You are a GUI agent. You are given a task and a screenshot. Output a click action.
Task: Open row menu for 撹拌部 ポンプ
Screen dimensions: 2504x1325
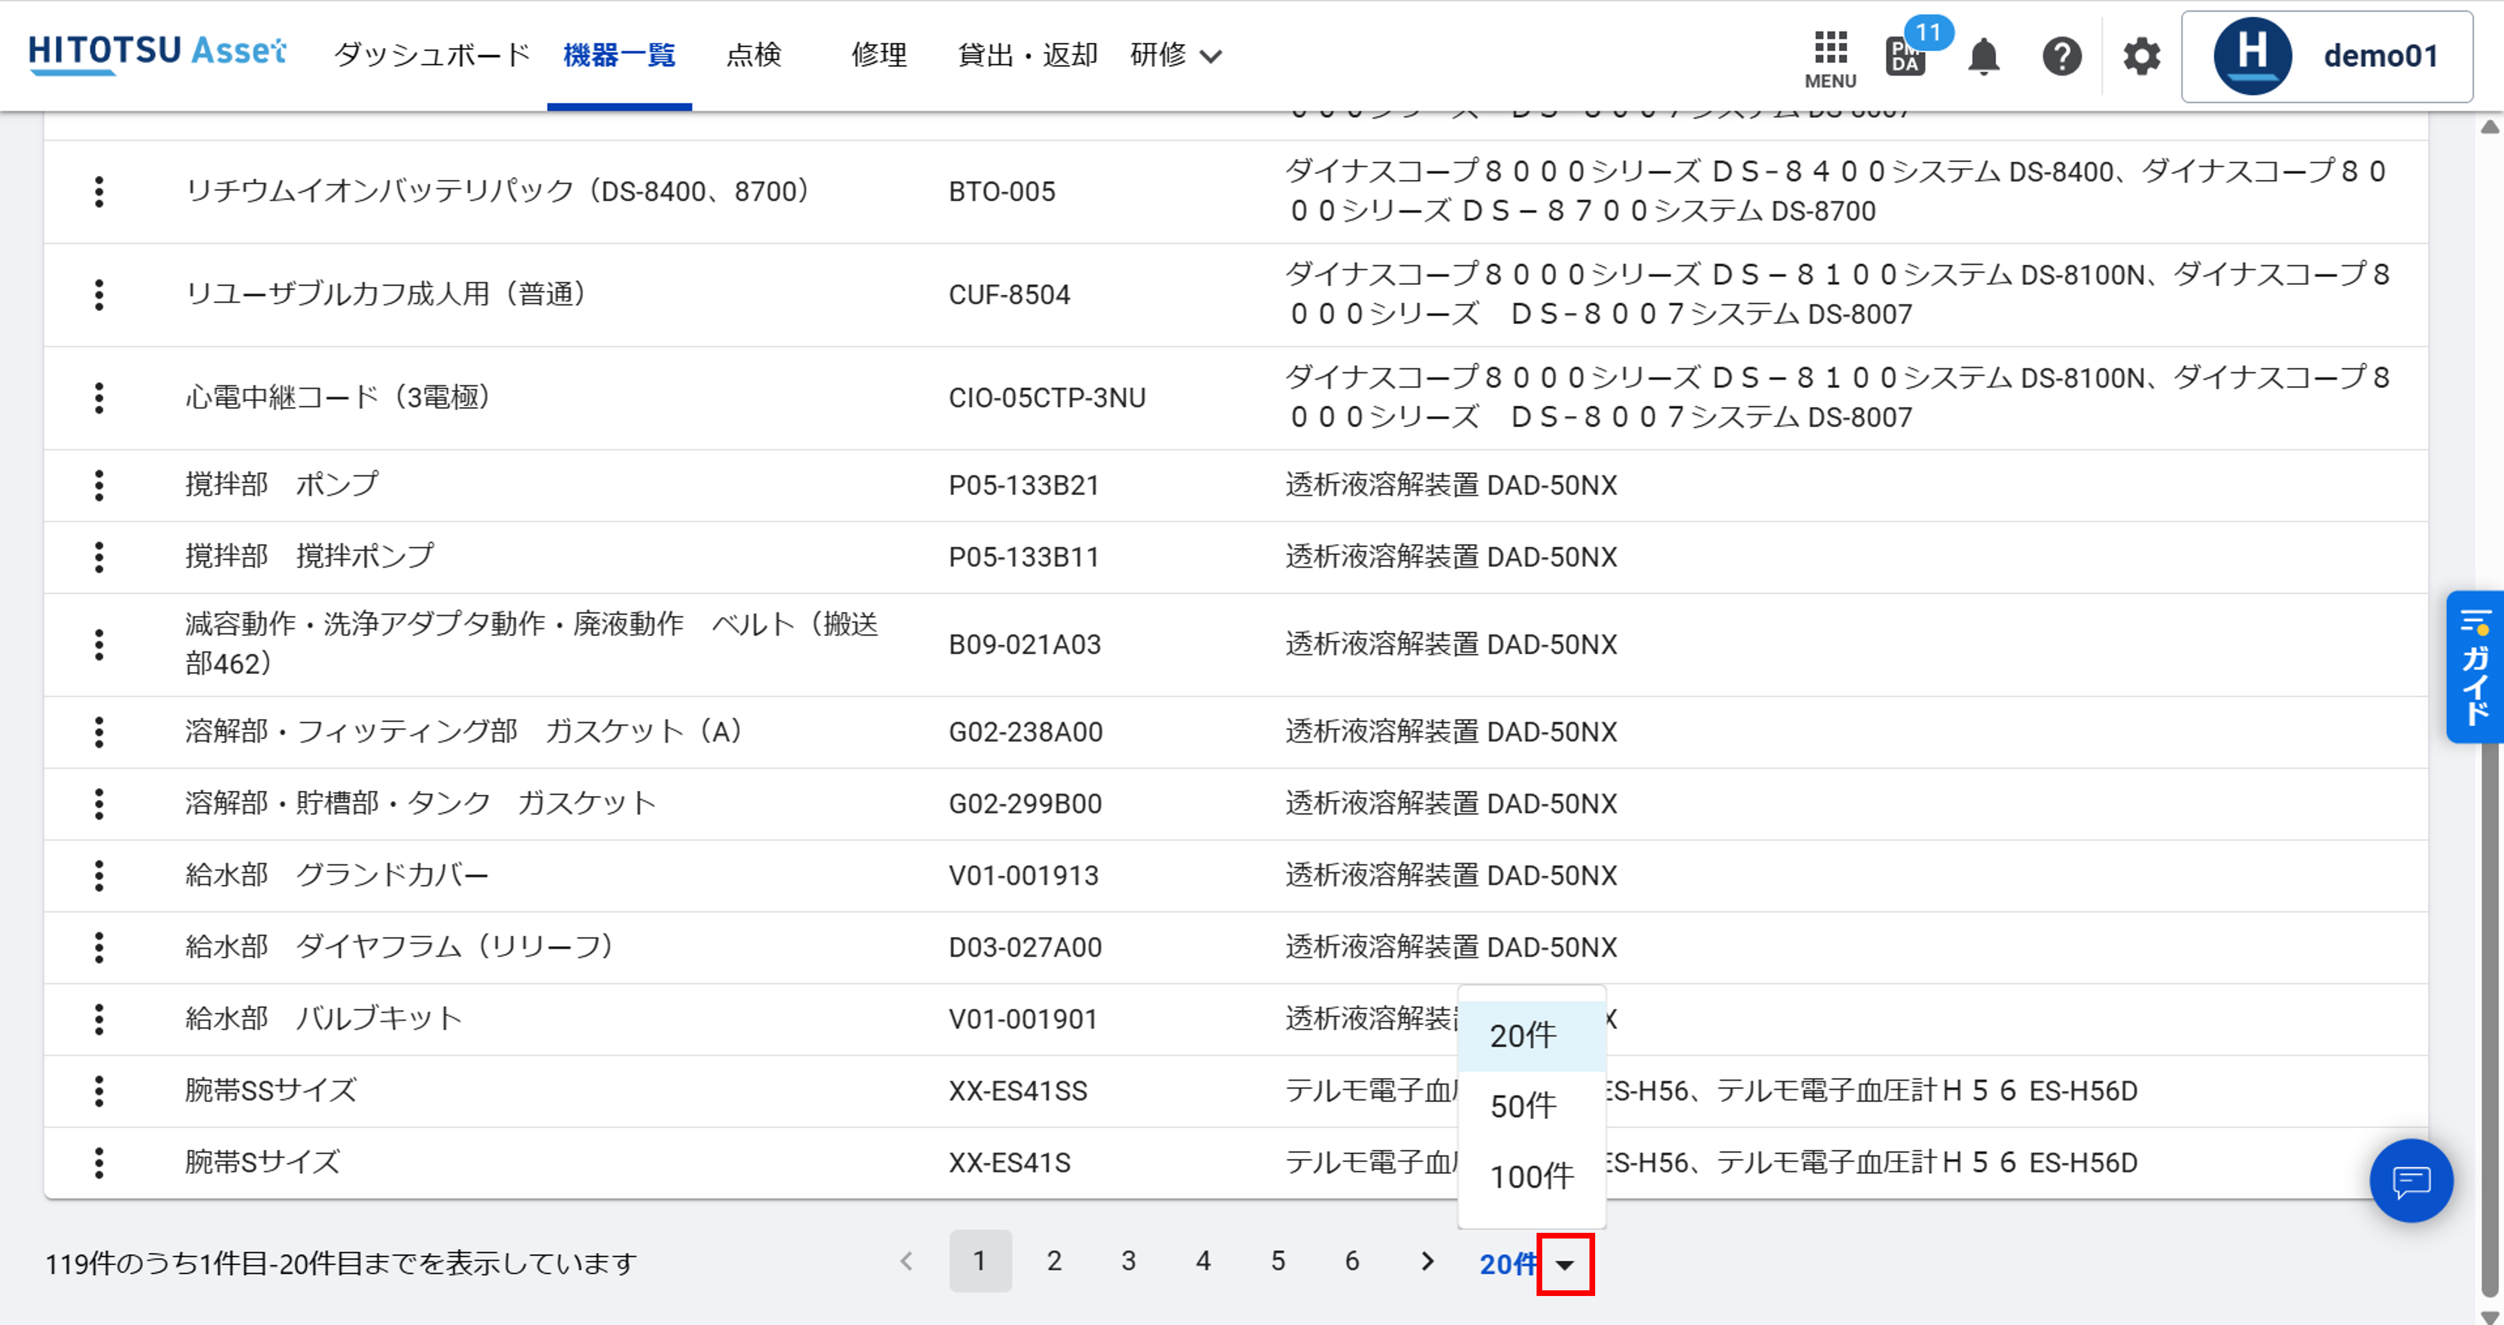pos(98,485)
